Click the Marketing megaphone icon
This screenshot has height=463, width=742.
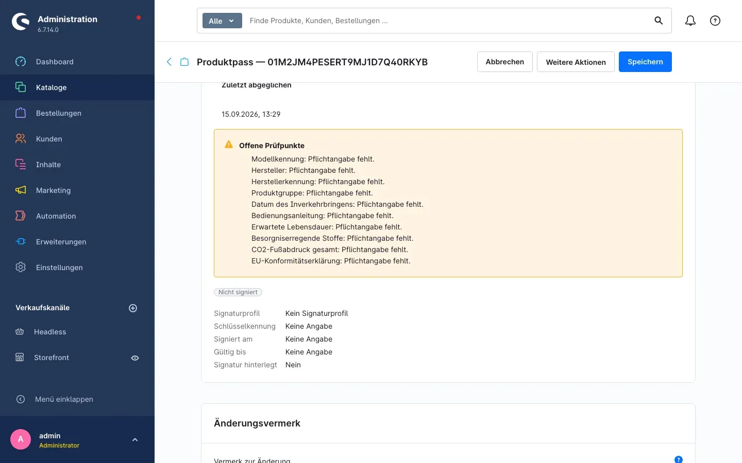point(21,190)
